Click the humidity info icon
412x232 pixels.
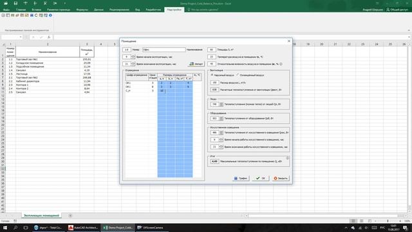point(281,64)
